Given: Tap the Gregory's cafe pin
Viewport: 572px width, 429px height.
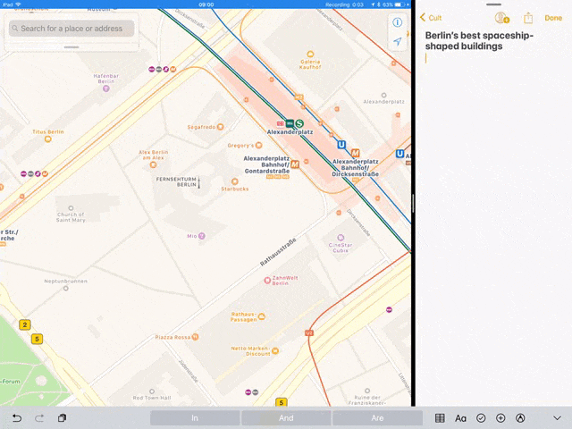Looking at the screenshot, I should coord(258,145).
